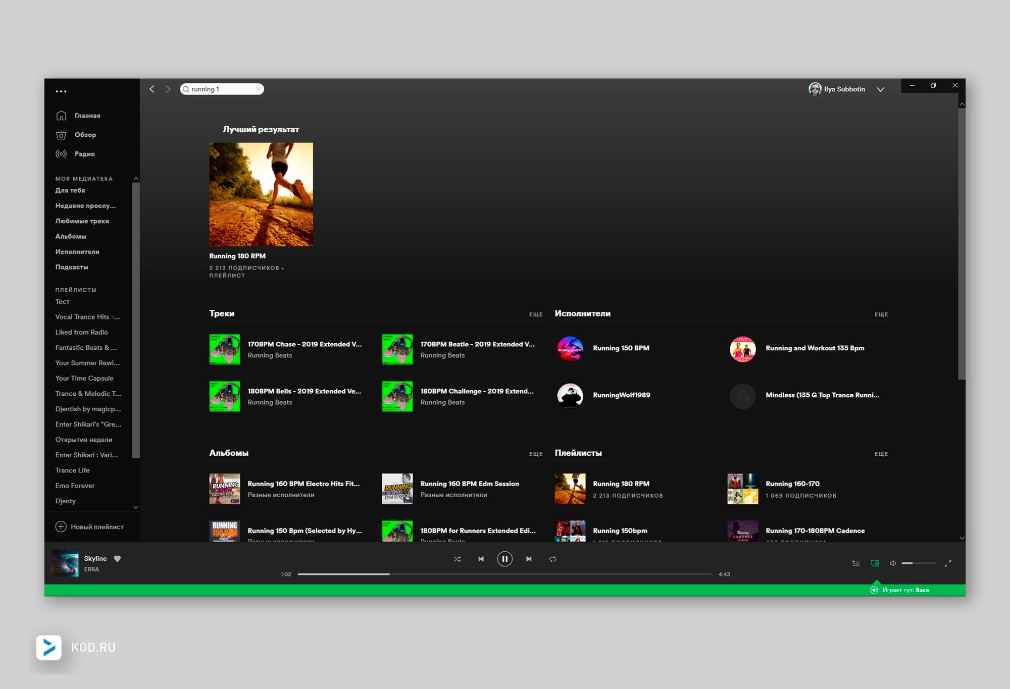Open playlist Liked from Radio
The width and height of the screenshot is (1010, 689).
(82, 332)
